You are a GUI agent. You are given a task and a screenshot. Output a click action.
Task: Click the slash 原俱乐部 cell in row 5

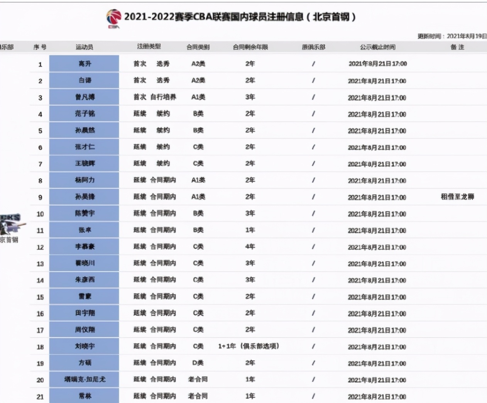click(x=313, y=130)
